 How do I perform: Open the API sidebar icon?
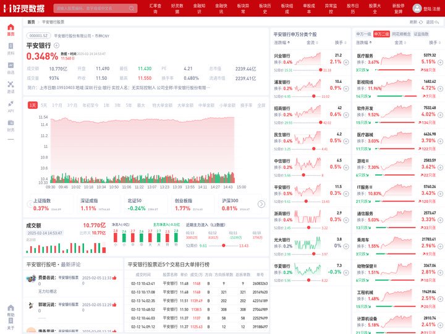(11, 106)
